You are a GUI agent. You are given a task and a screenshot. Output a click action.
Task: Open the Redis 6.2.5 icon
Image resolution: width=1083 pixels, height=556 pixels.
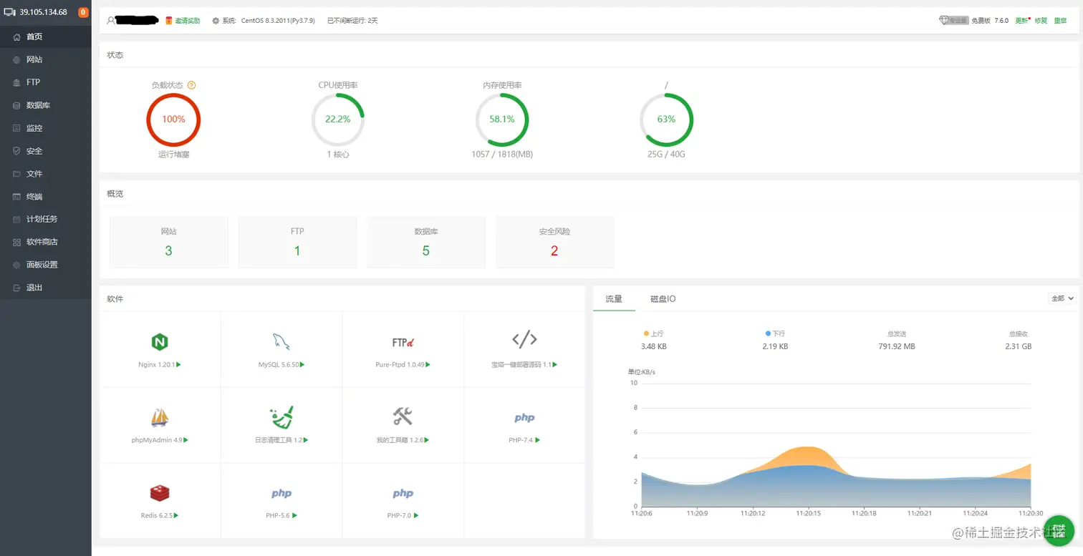point(160,492)
